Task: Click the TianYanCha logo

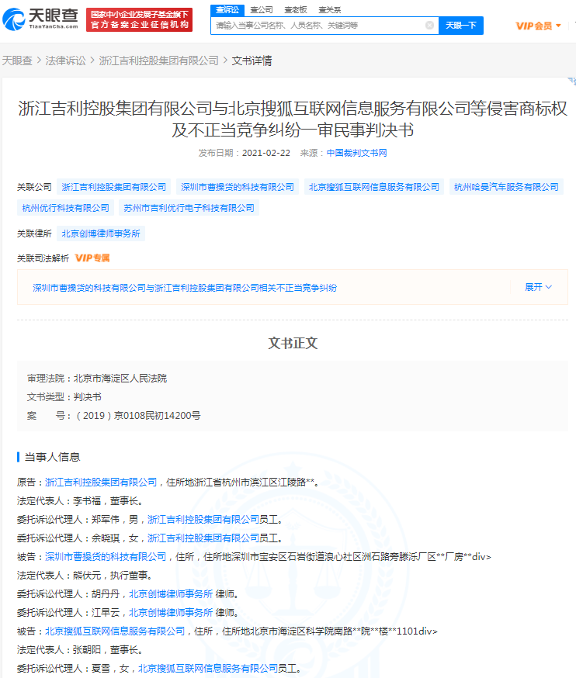Action: [x=40, y=19]
